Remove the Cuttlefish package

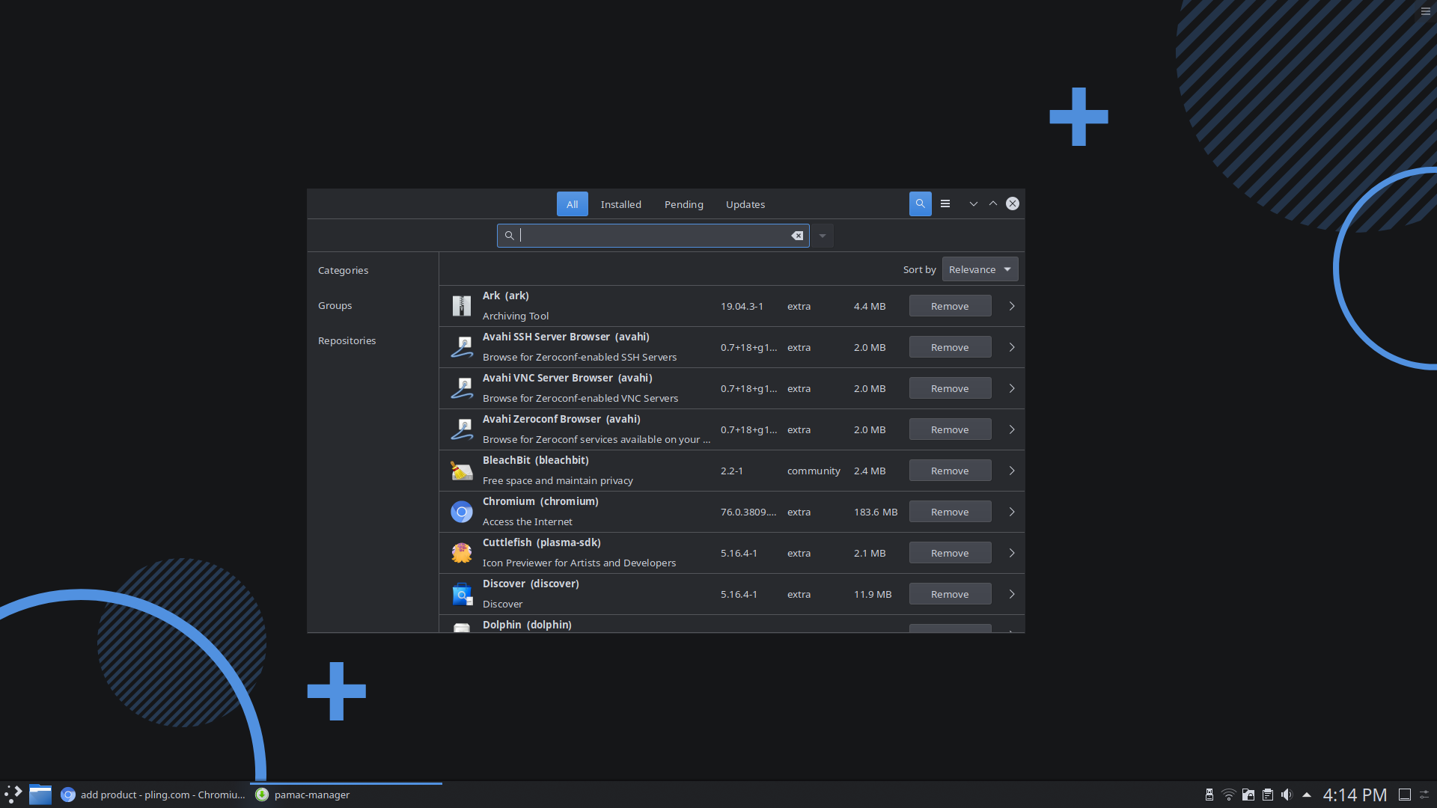click(950, 553)
